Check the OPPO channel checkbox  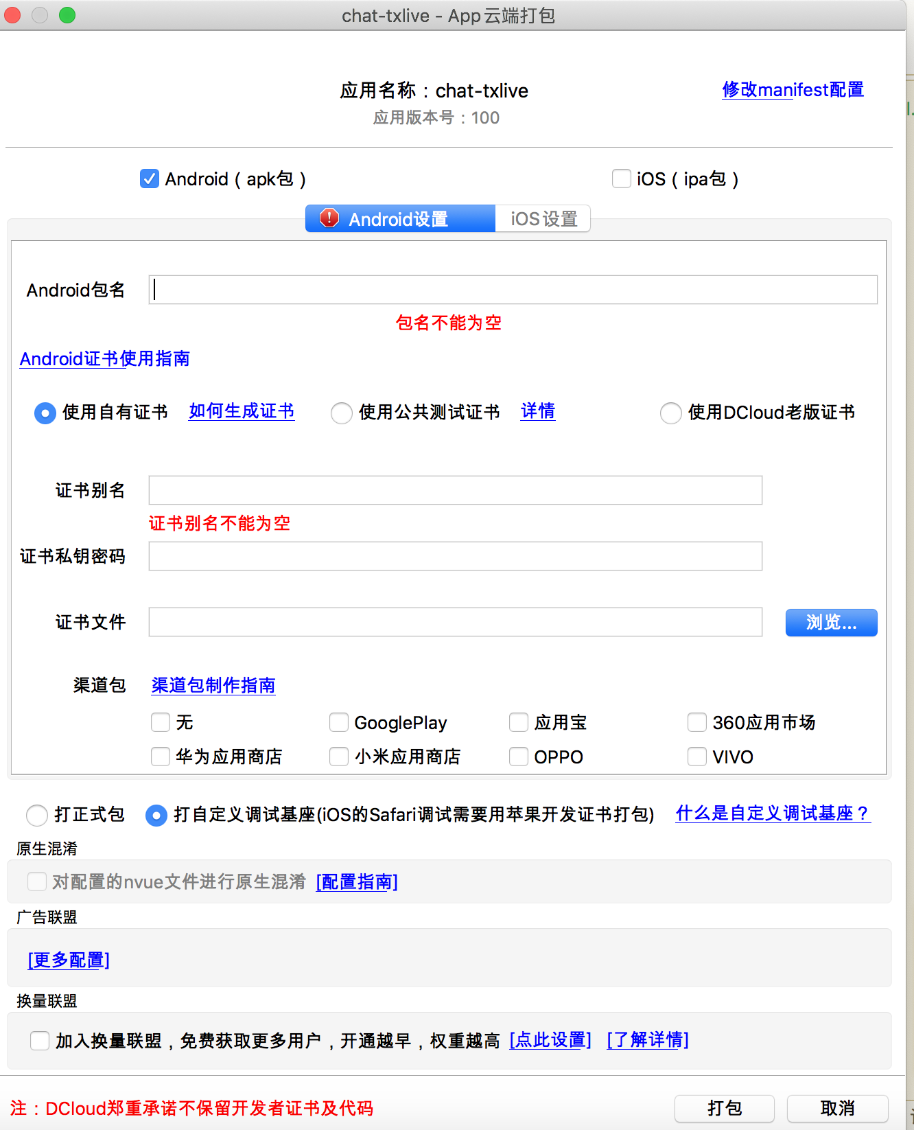coord(519,757)
